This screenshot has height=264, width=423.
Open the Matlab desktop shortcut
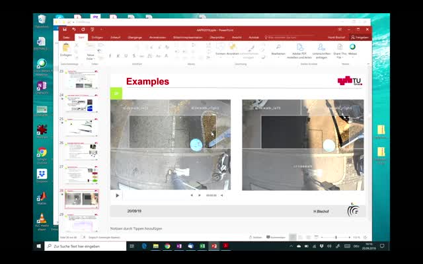pos(42,198)
